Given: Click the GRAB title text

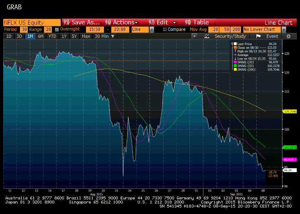Looking at the screenshot, I should 14,7.
